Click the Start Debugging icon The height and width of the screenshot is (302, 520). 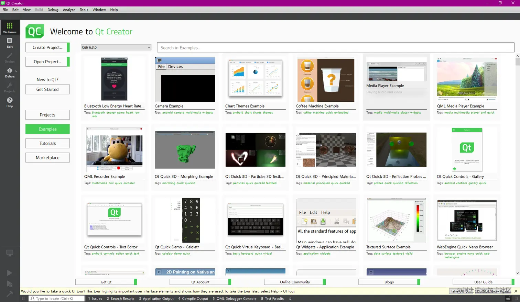point(10,284)
